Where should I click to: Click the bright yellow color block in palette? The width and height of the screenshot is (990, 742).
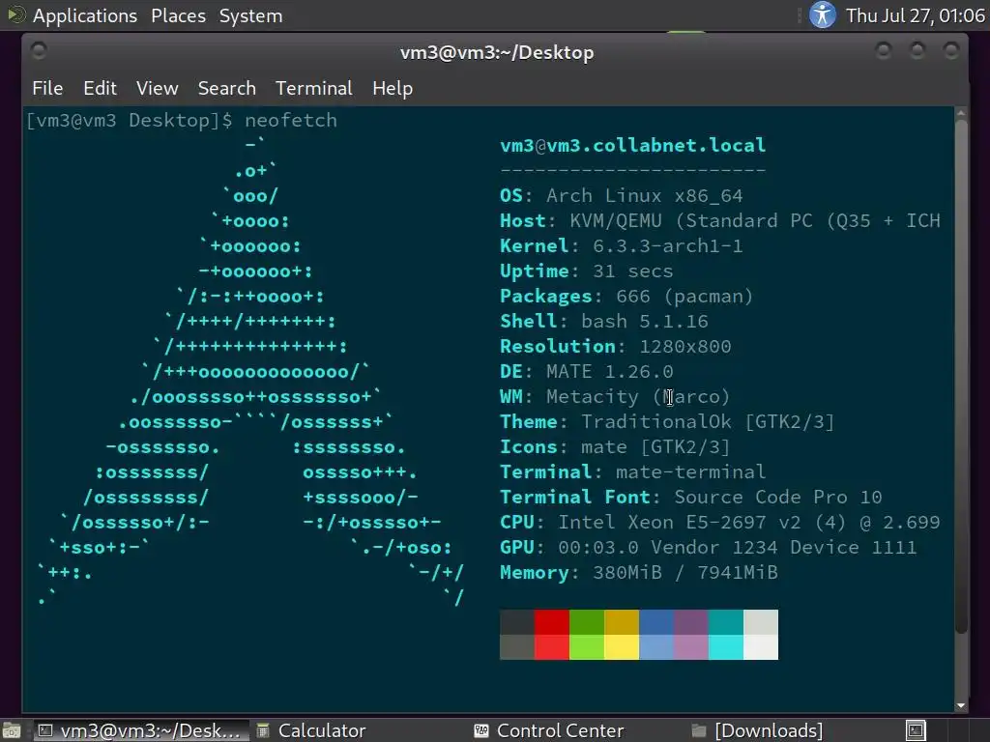point(622,647)
